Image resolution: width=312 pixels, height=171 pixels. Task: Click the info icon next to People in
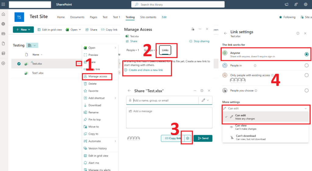click(x=255, y=66)
